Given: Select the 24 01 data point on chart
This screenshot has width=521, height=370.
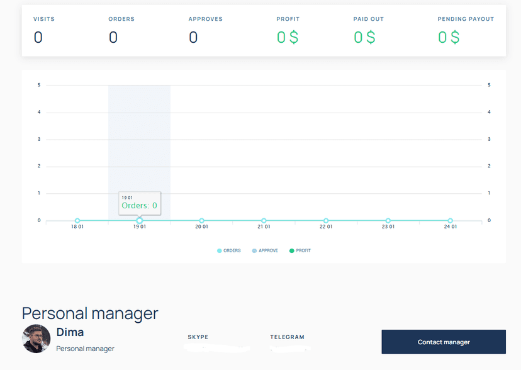Looking at the screenshot, I should coord(451,220).
